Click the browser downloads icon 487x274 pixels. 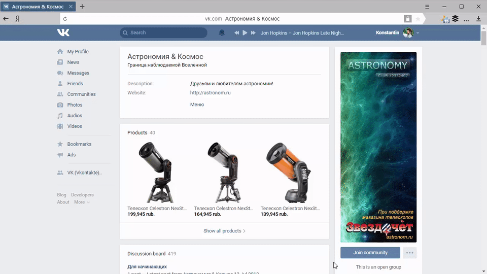point(478,19)
